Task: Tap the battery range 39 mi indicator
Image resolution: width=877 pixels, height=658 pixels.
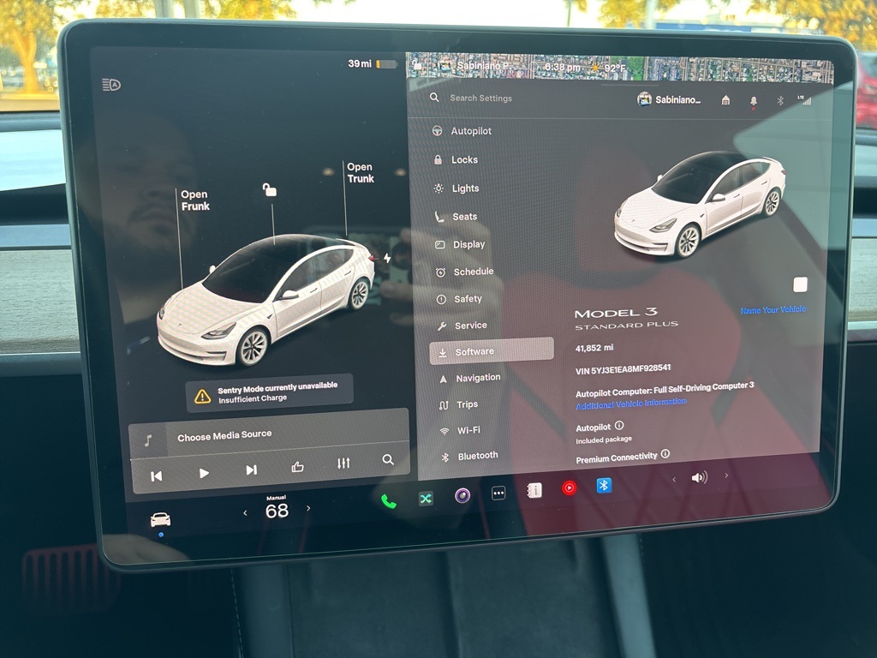Action: point(372,63)
